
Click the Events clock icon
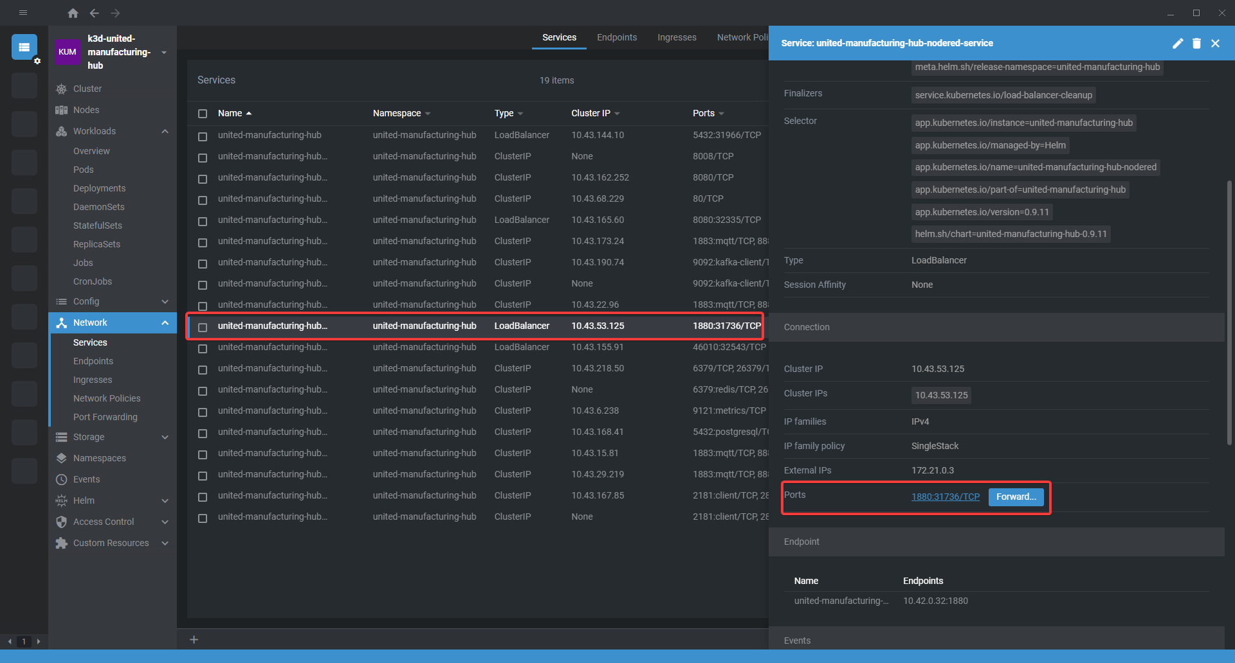click(62, 479)
